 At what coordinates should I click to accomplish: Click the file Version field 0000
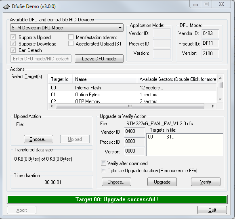134,151
